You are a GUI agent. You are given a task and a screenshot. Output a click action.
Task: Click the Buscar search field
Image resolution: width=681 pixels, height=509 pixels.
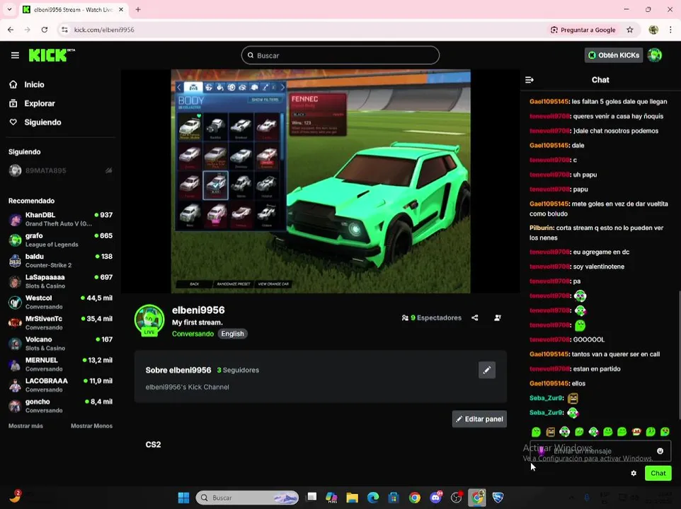tap(340, 56)
